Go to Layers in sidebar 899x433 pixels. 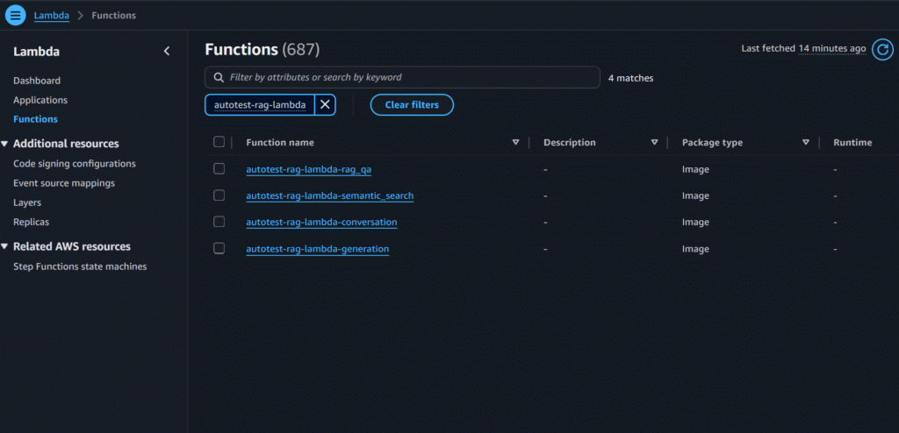click(27, 202)
